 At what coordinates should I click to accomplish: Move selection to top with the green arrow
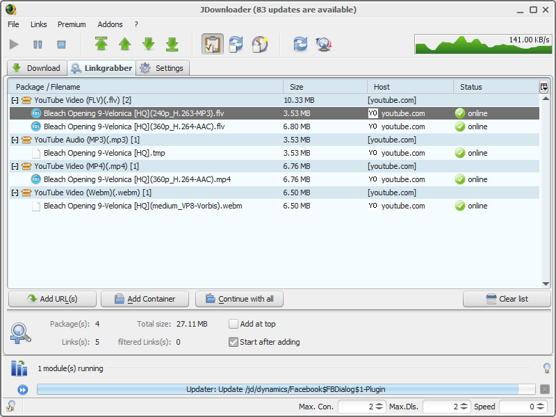pos(101,44)
